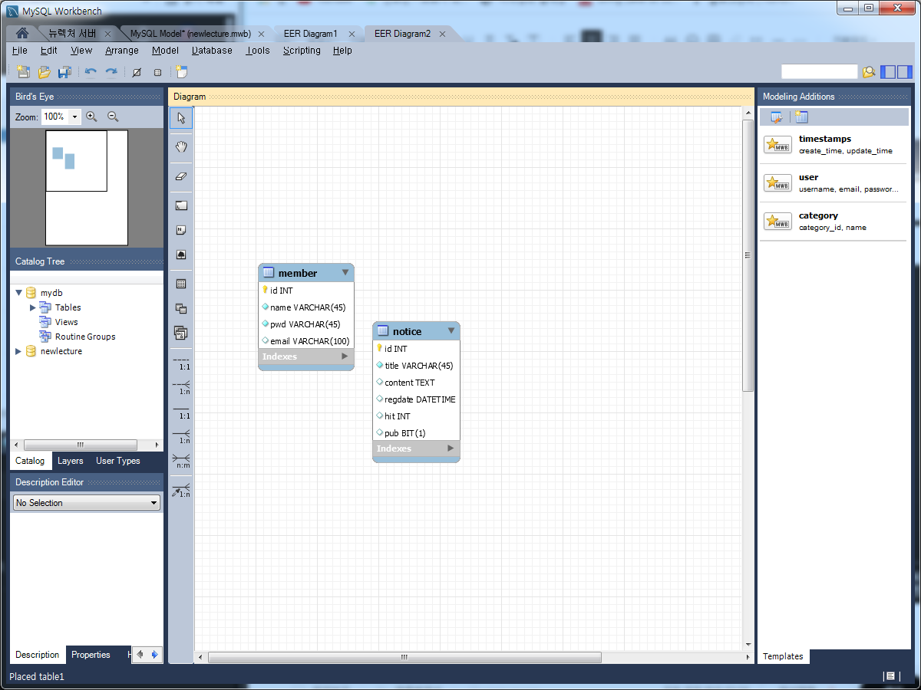921x690 pixels.
Task: Select Views in the catalog tree
Action: [66, 322]
